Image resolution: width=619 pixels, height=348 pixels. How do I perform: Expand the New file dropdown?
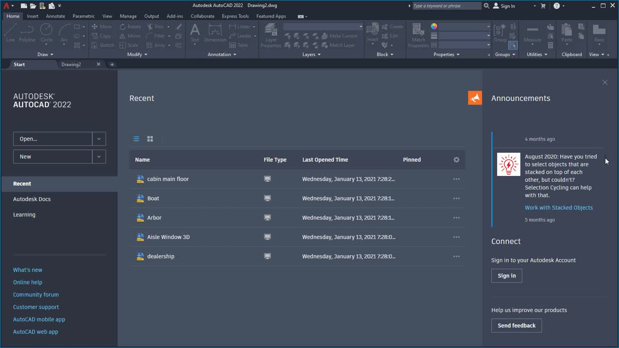[99, 156]
